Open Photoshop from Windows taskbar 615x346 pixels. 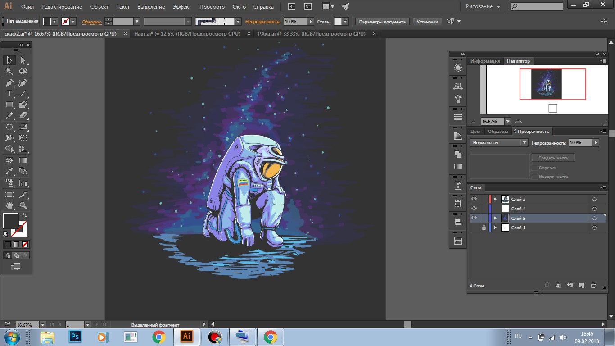(74, 337)
